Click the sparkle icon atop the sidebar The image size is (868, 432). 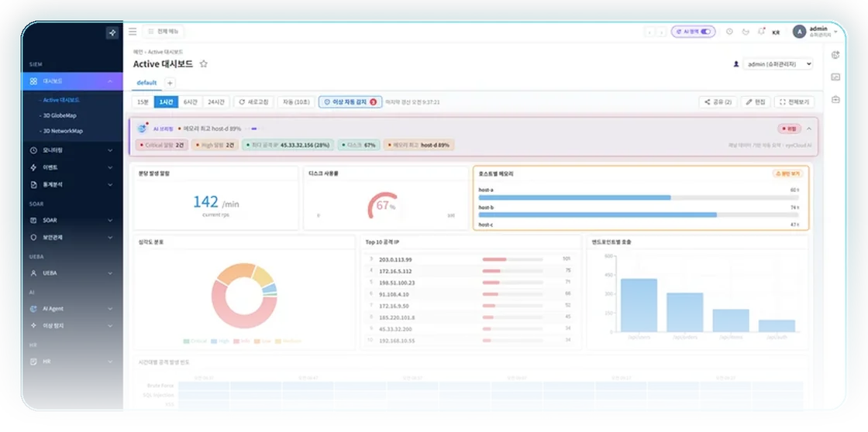(112, 33)
